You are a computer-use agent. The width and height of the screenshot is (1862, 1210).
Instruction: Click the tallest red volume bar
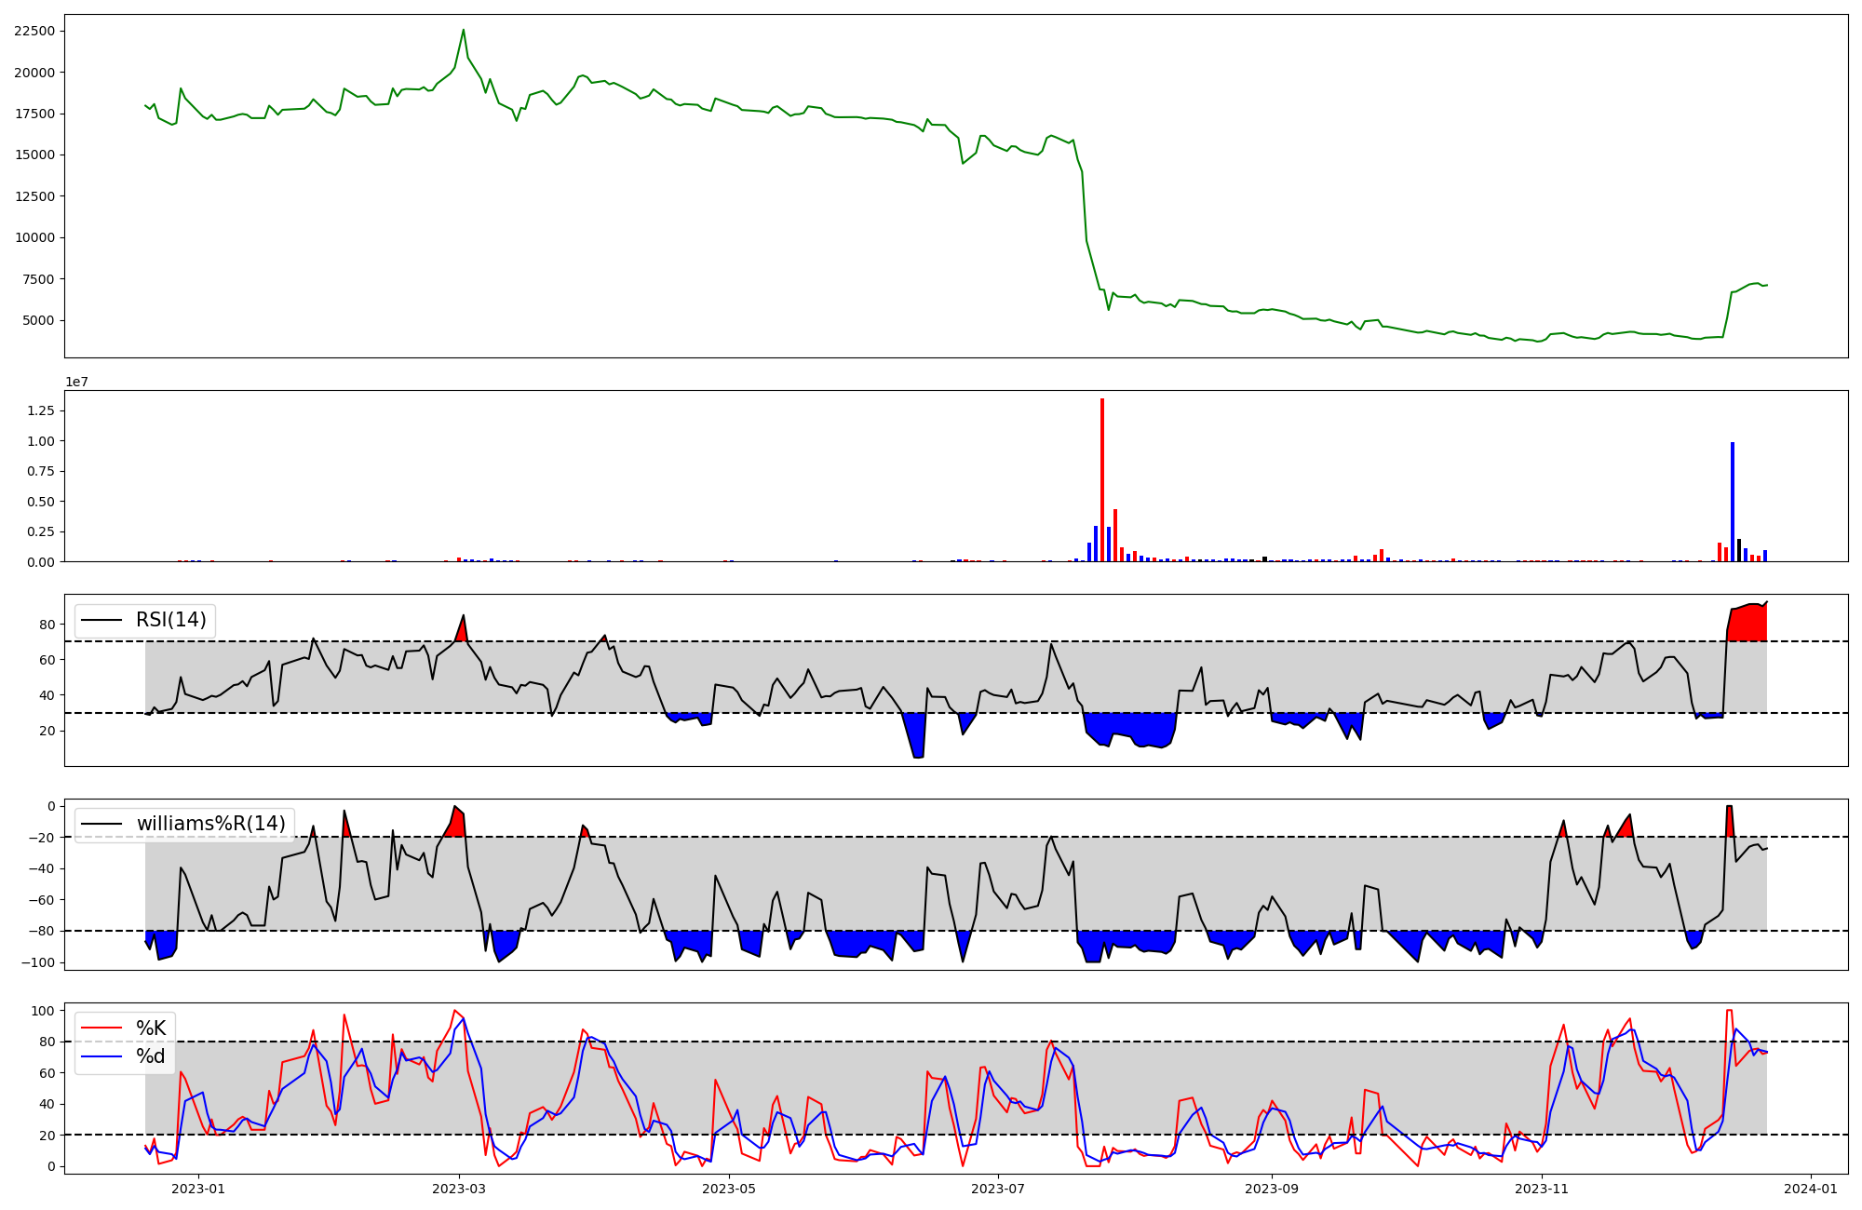click(x=1102, y=479)
